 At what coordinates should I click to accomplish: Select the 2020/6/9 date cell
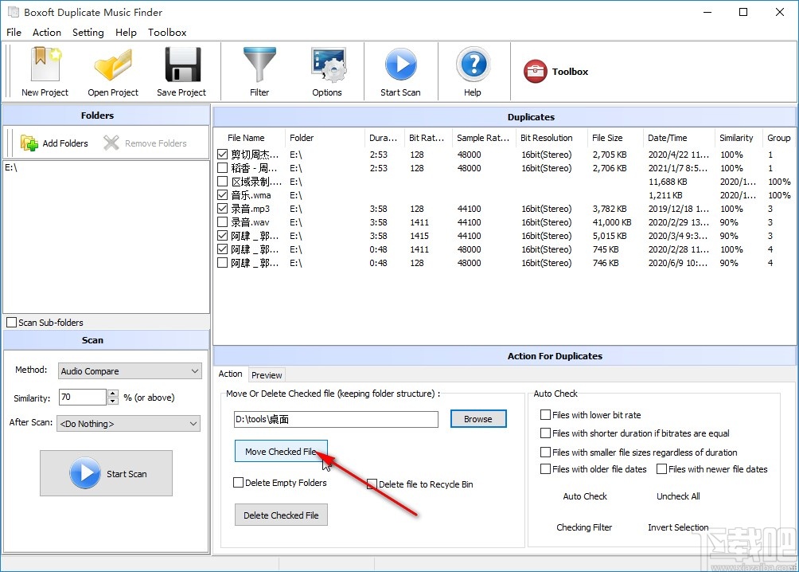tap(678, 263)
